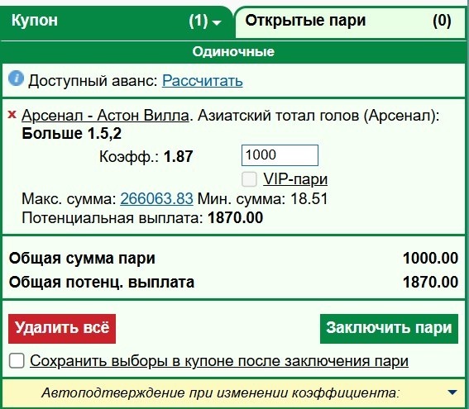The image size is (469, 409).
Task: Click the Коэфф.: 1.87 value
Action: pos(179,156)
